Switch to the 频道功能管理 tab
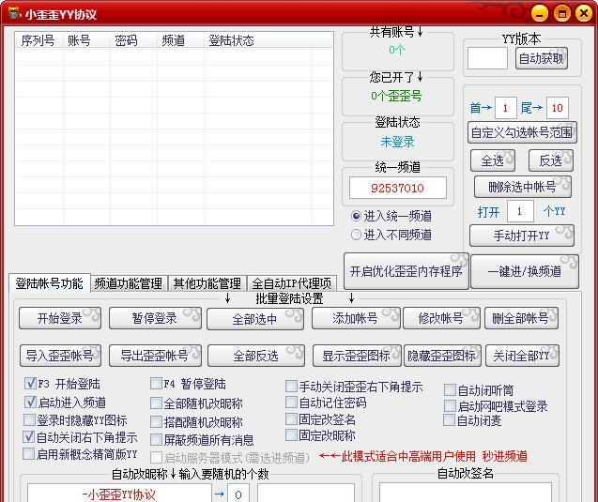The width and height of the screenshot is (598, 502). click(128, 283)
